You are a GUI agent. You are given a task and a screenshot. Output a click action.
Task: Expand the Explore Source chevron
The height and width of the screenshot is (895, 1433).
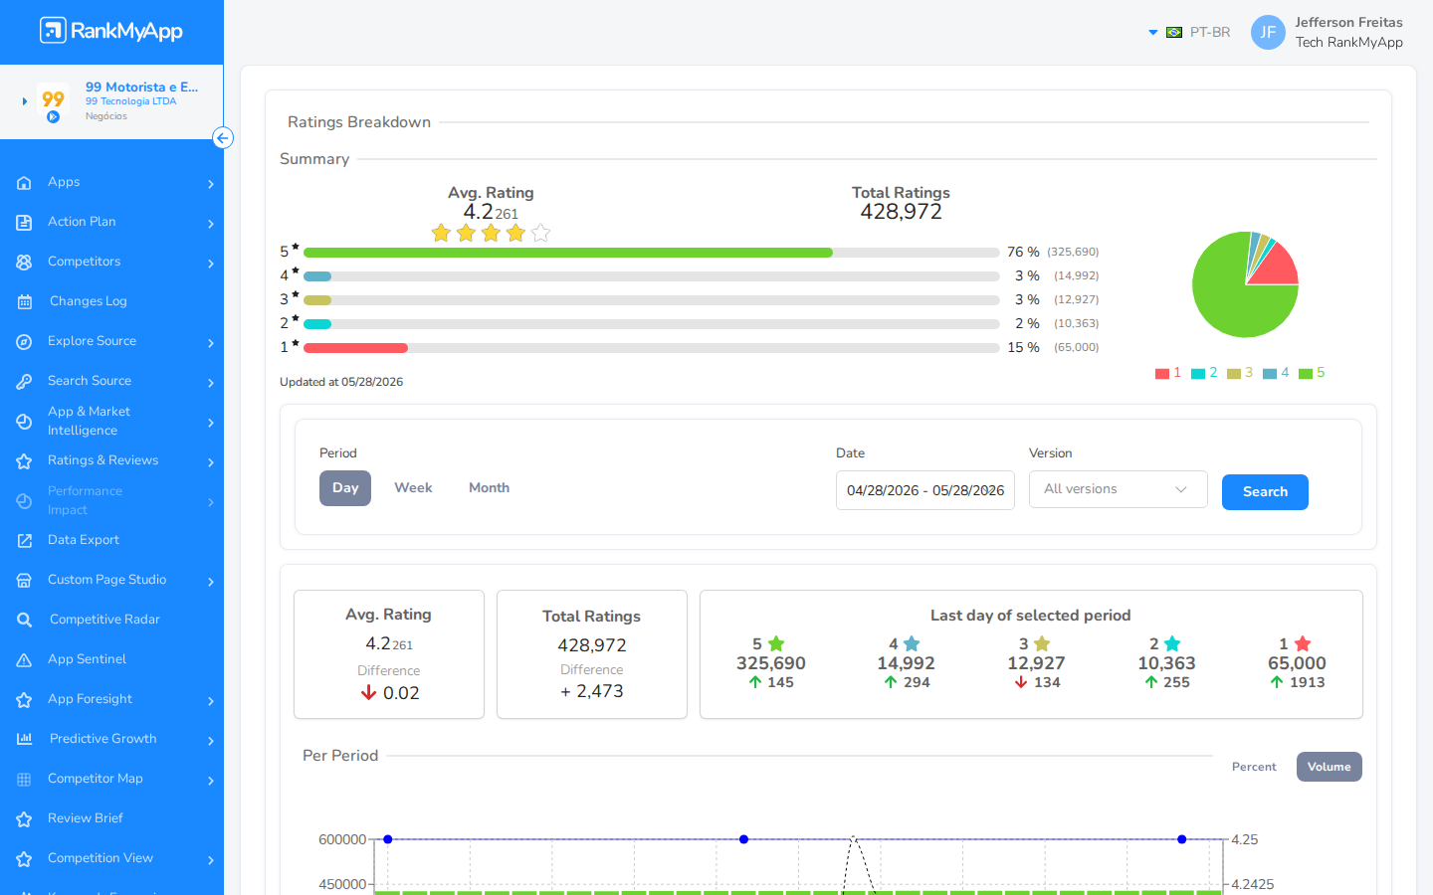tap(210, 343)
